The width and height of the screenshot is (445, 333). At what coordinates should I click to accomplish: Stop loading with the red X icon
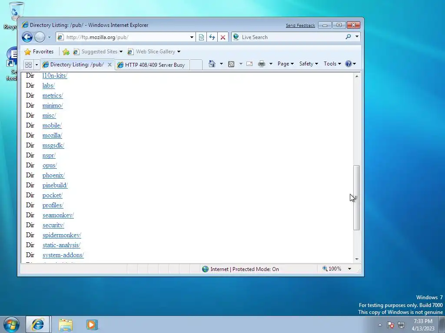[x=223, y=37]
